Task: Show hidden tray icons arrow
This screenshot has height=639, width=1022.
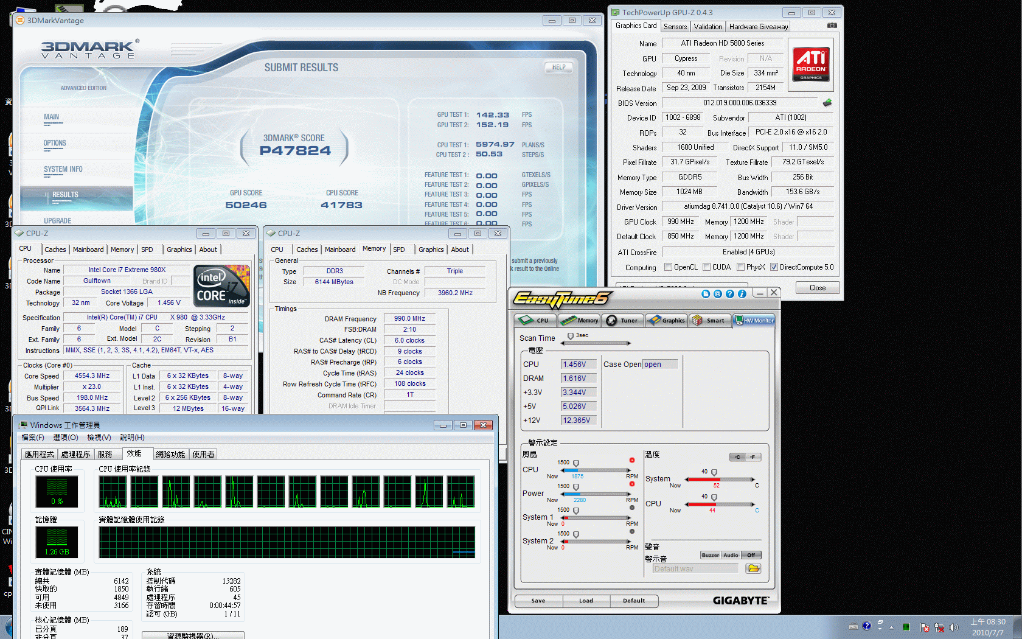Action: (x=892, y=627)
